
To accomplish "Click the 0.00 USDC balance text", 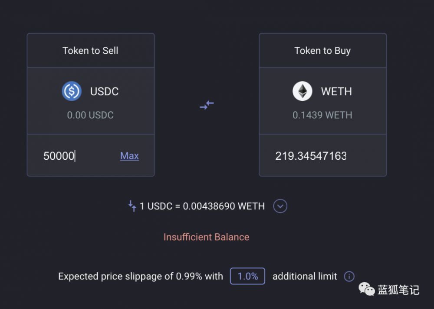I will pyautogui.click(x=90, y=115).
